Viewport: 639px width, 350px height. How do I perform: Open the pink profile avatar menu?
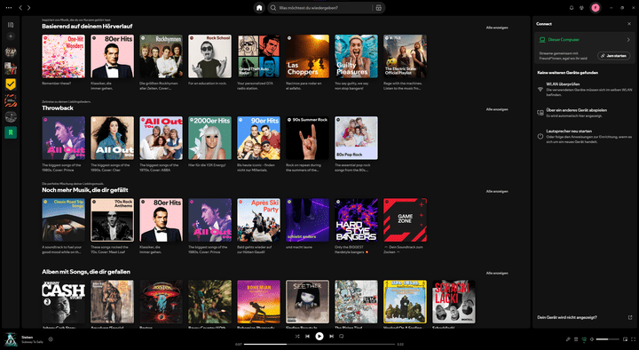[596, 8]
